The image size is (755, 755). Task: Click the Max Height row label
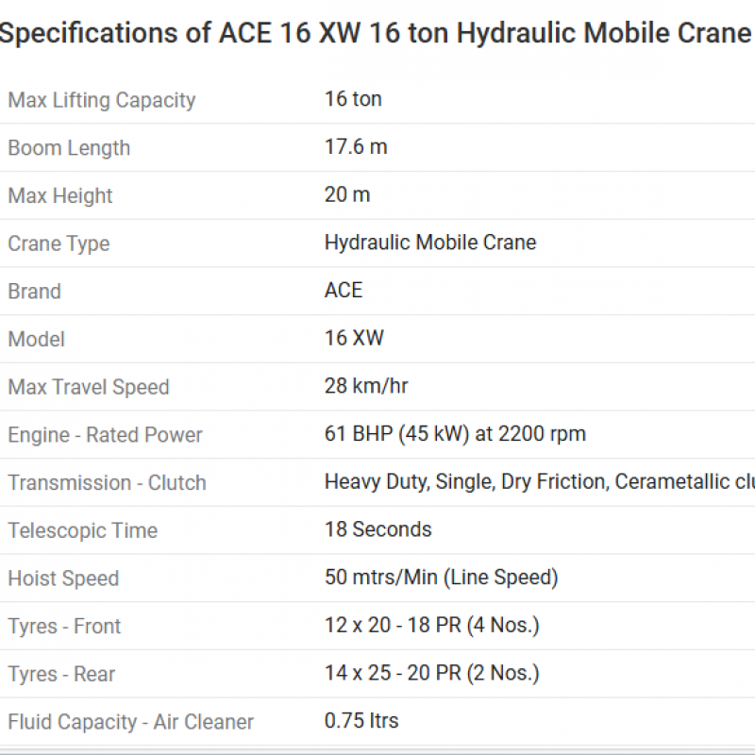click(x=60, y=196)
